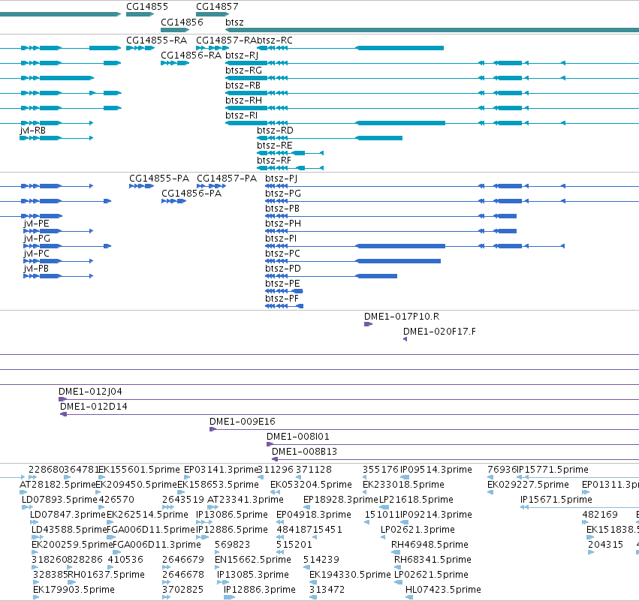This screenshot has height=601, width=639.
Task: Select transcript btsz-RF
Action: coord(274,161)
